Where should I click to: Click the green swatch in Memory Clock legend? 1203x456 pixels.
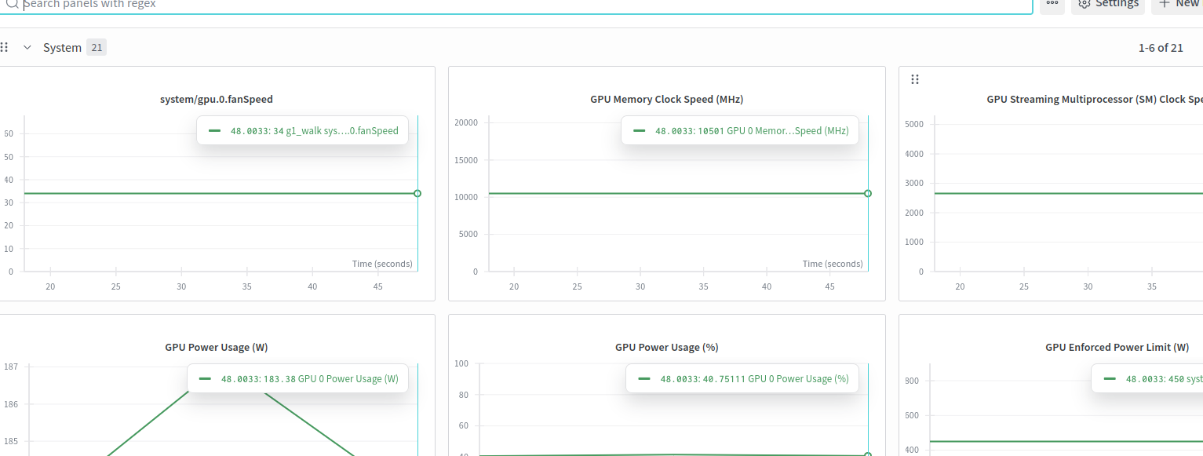tap(639, 131)
